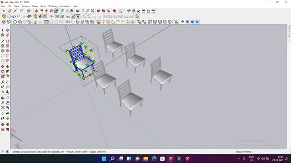The height and width of the screenshot is (163, 291).
Task: Expand the Default Tray panel
Action: click(289, 31)
